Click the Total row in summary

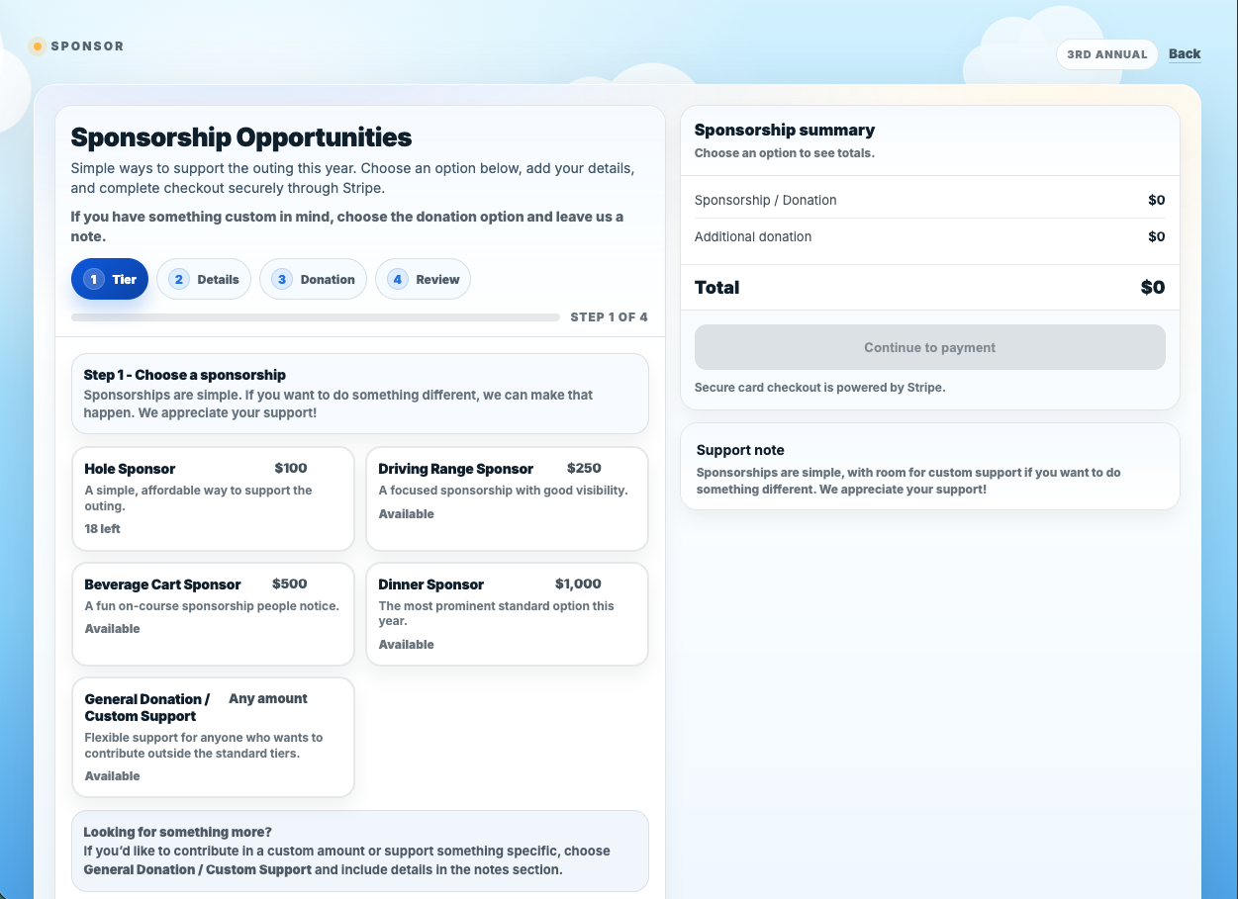(x=929, y=288)
